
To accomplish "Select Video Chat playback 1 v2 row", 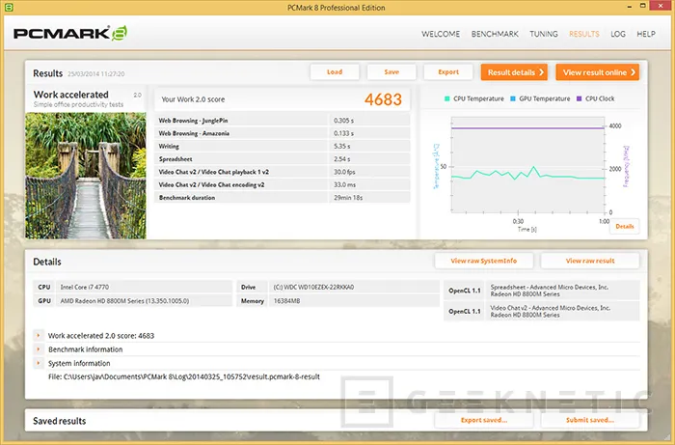I will click(282, 172).
